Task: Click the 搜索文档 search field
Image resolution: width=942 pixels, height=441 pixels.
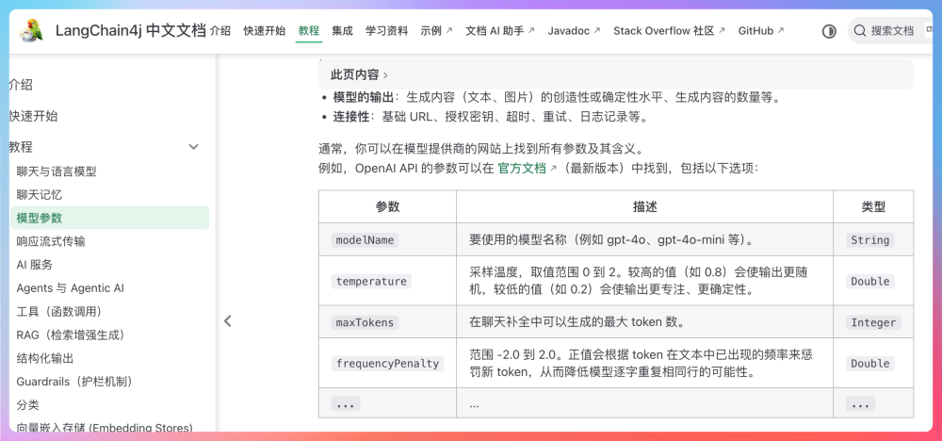Action: [895, 31]
